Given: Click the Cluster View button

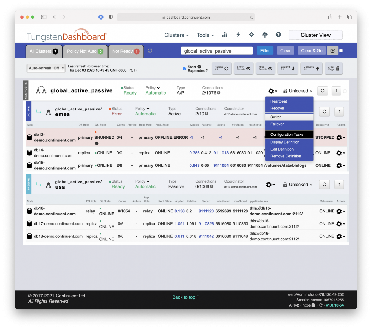Looking at the screenshot, I should (315, 35).
